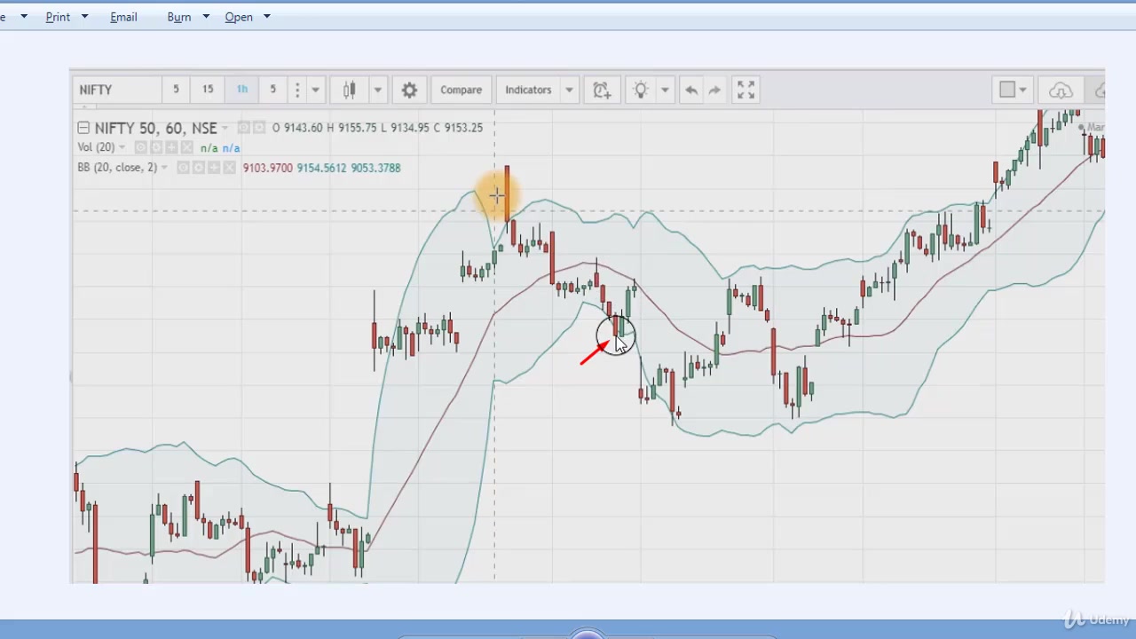Click the Open menu item
This screenshot has width=1136, height=639.
click(239, 17)
